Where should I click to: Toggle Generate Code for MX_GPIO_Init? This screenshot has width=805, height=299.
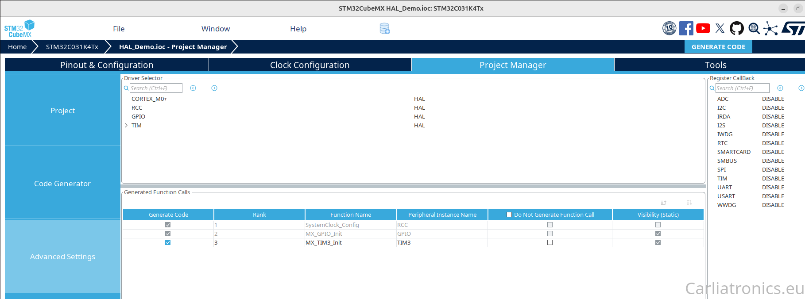pyautogui.click(x=168, y=234)
